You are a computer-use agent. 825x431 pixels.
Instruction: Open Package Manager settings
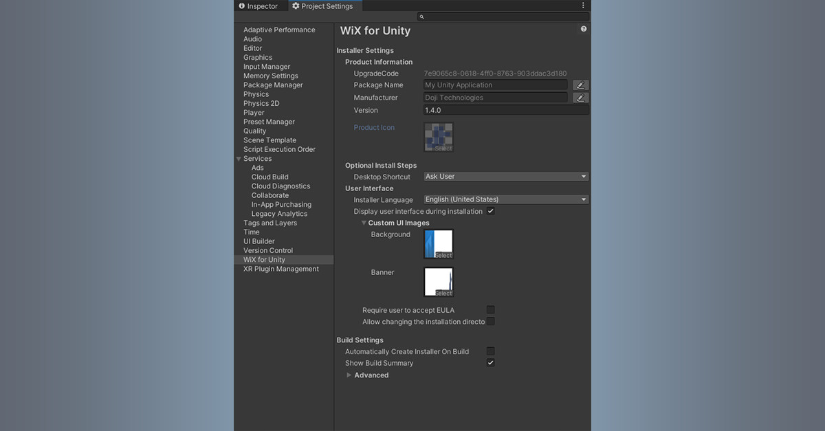tap(273, 85)
